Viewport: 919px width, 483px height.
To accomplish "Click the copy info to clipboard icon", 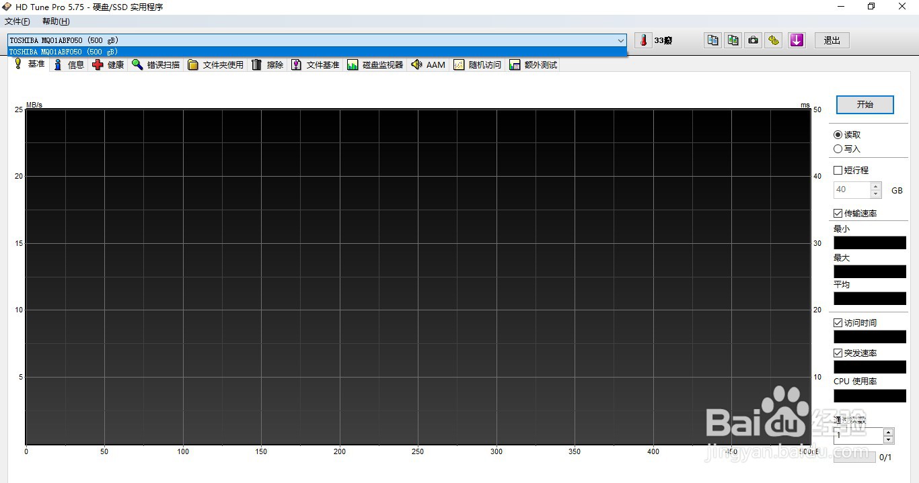I will pyautogui.click(x=712, y=40).
